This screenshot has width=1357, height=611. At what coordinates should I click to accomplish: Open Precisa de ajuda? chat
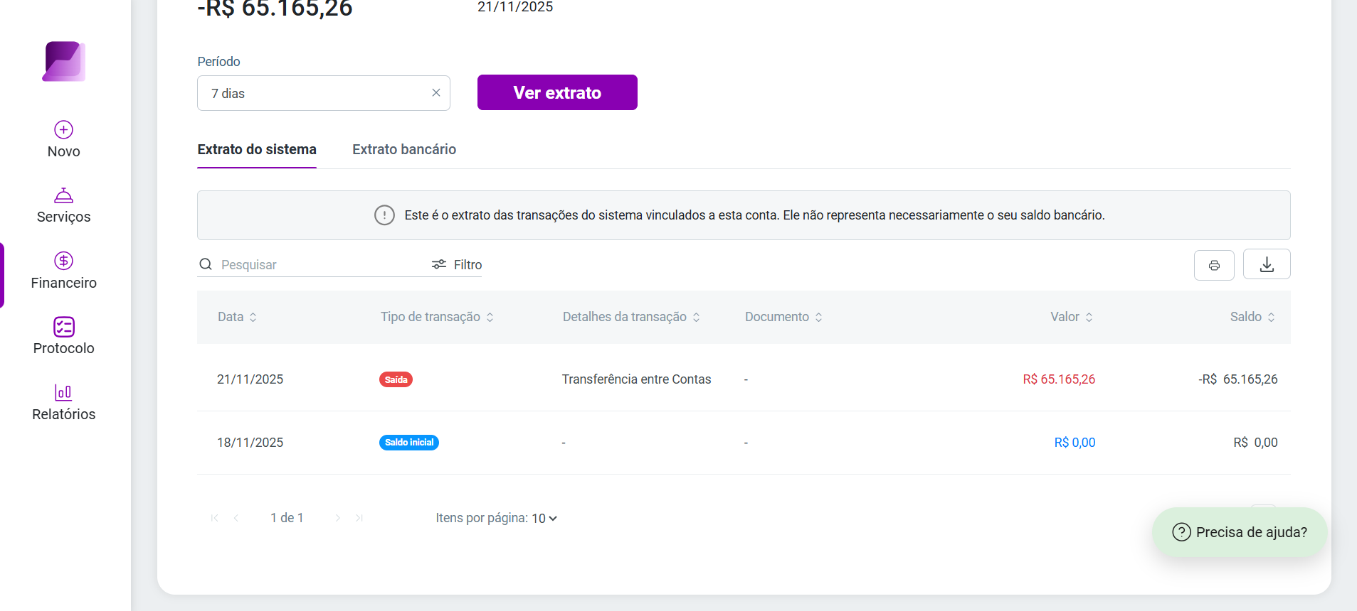(1240, 532)
